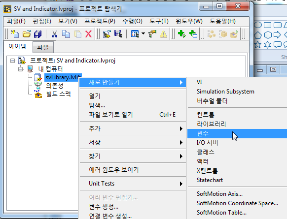Click the Save project items icon
This screenshot has width=287, height=219.
[118, 34]
